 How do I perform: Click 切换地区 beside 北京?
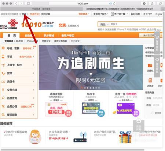[x=73, y=26]
